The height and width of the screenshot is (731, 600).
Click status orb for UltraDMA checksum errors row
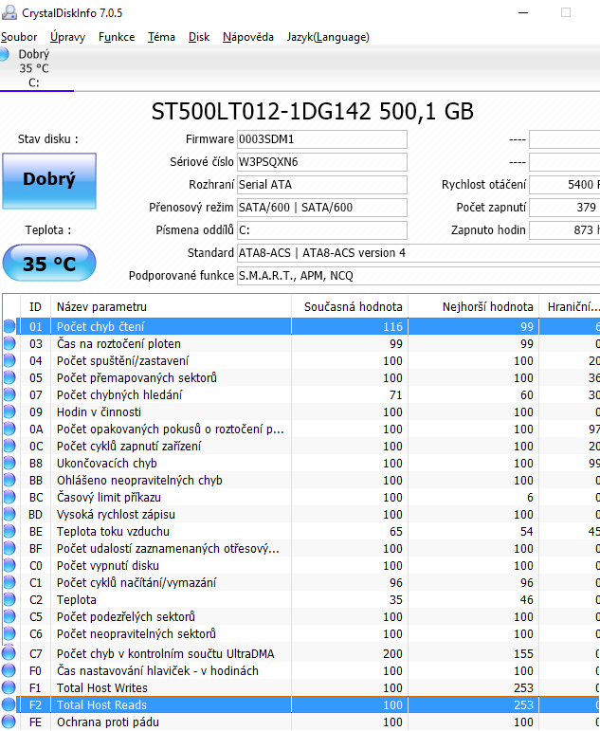pyautogui.click(x=9, y=653)
